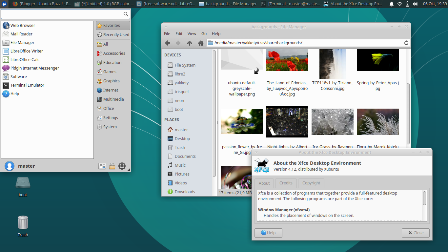This screenshot has width=448, height=252.
Task: Open the window menu arrow of File Manager
Action: click(166, 27)
